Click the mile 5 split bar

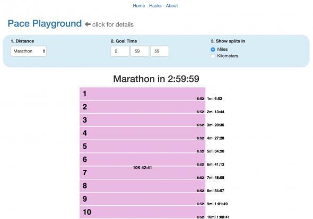(142, 147)
